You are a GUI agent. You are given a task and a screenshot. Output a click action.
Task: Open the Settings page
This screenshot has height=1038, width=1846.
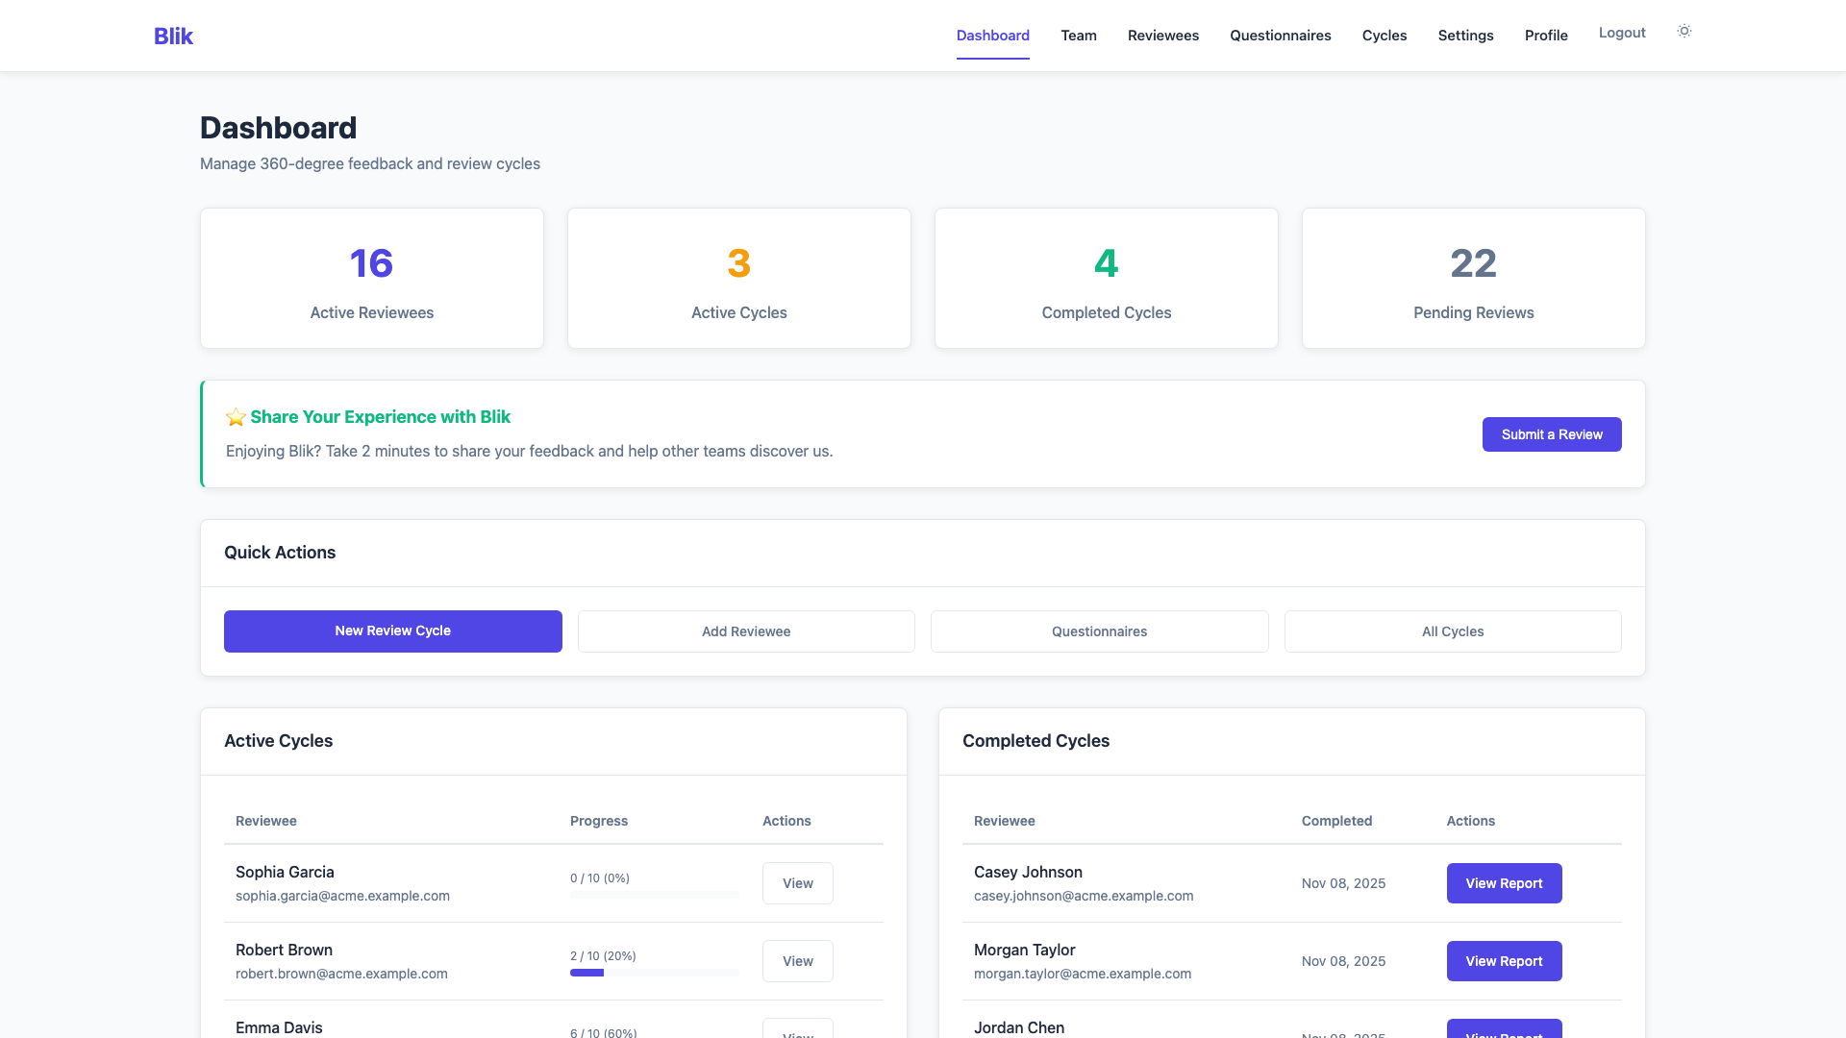click(x=1465, y=36)
